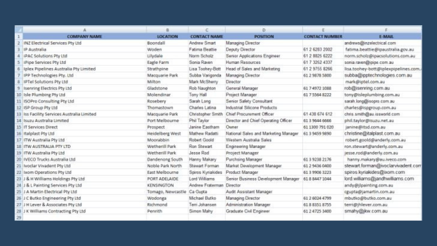The image size is (437, 246).
Task: Select cell J H Lever & Associates Pty Ltd
Action: 84,205
